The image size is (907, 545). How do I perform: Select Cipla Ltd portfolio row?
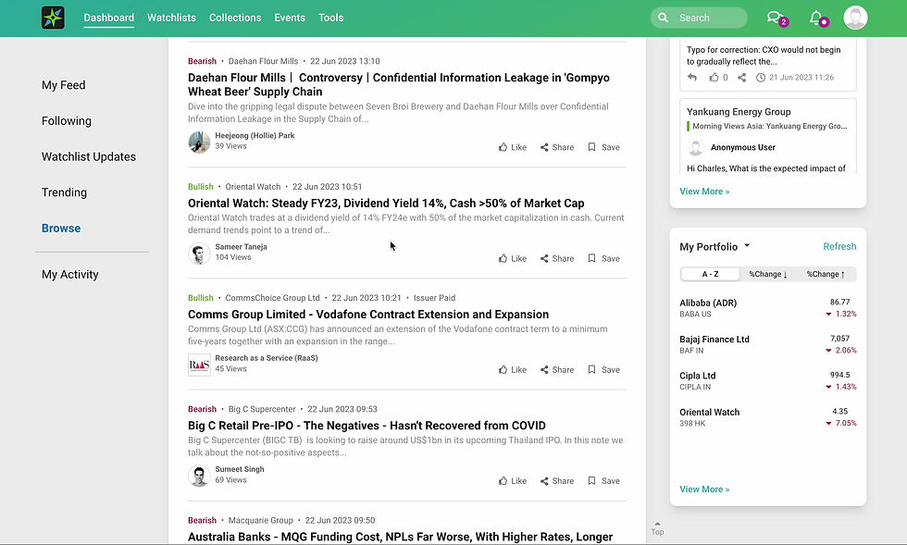[x=767, y=380]
